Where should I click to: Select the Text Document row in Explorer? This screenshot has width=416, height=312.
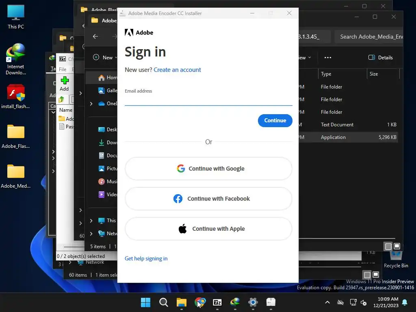pos(348,124)
